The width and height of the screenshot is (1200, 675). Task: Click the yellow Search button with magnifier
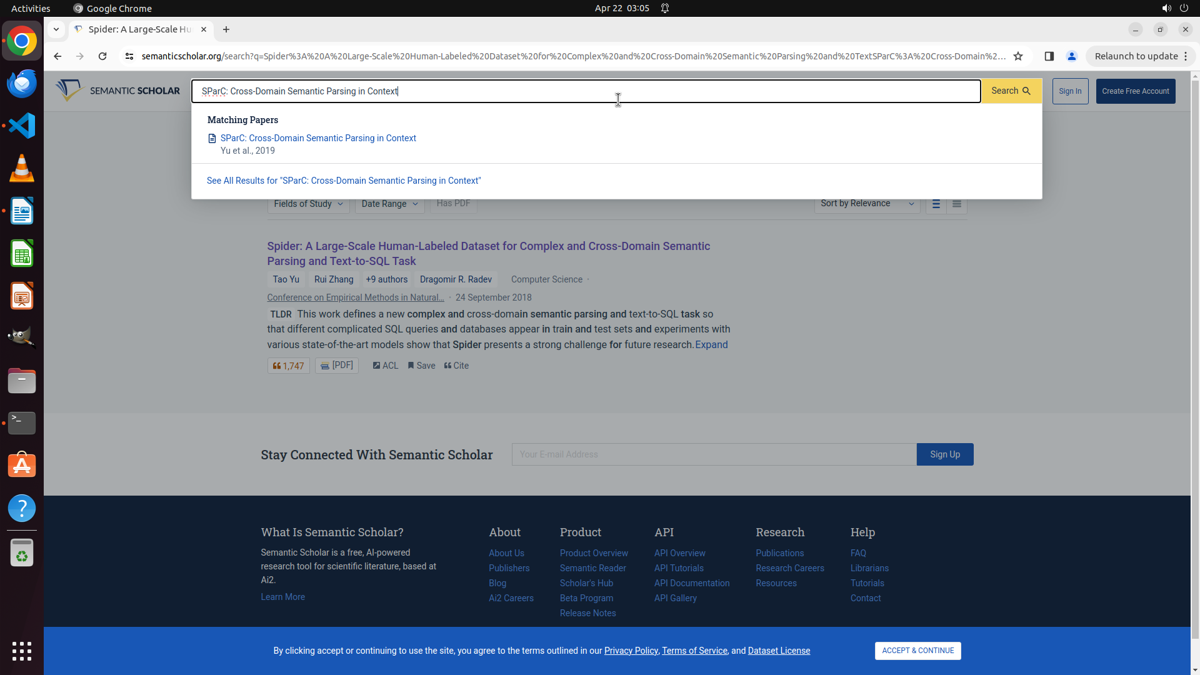(x=1011, y=91)
